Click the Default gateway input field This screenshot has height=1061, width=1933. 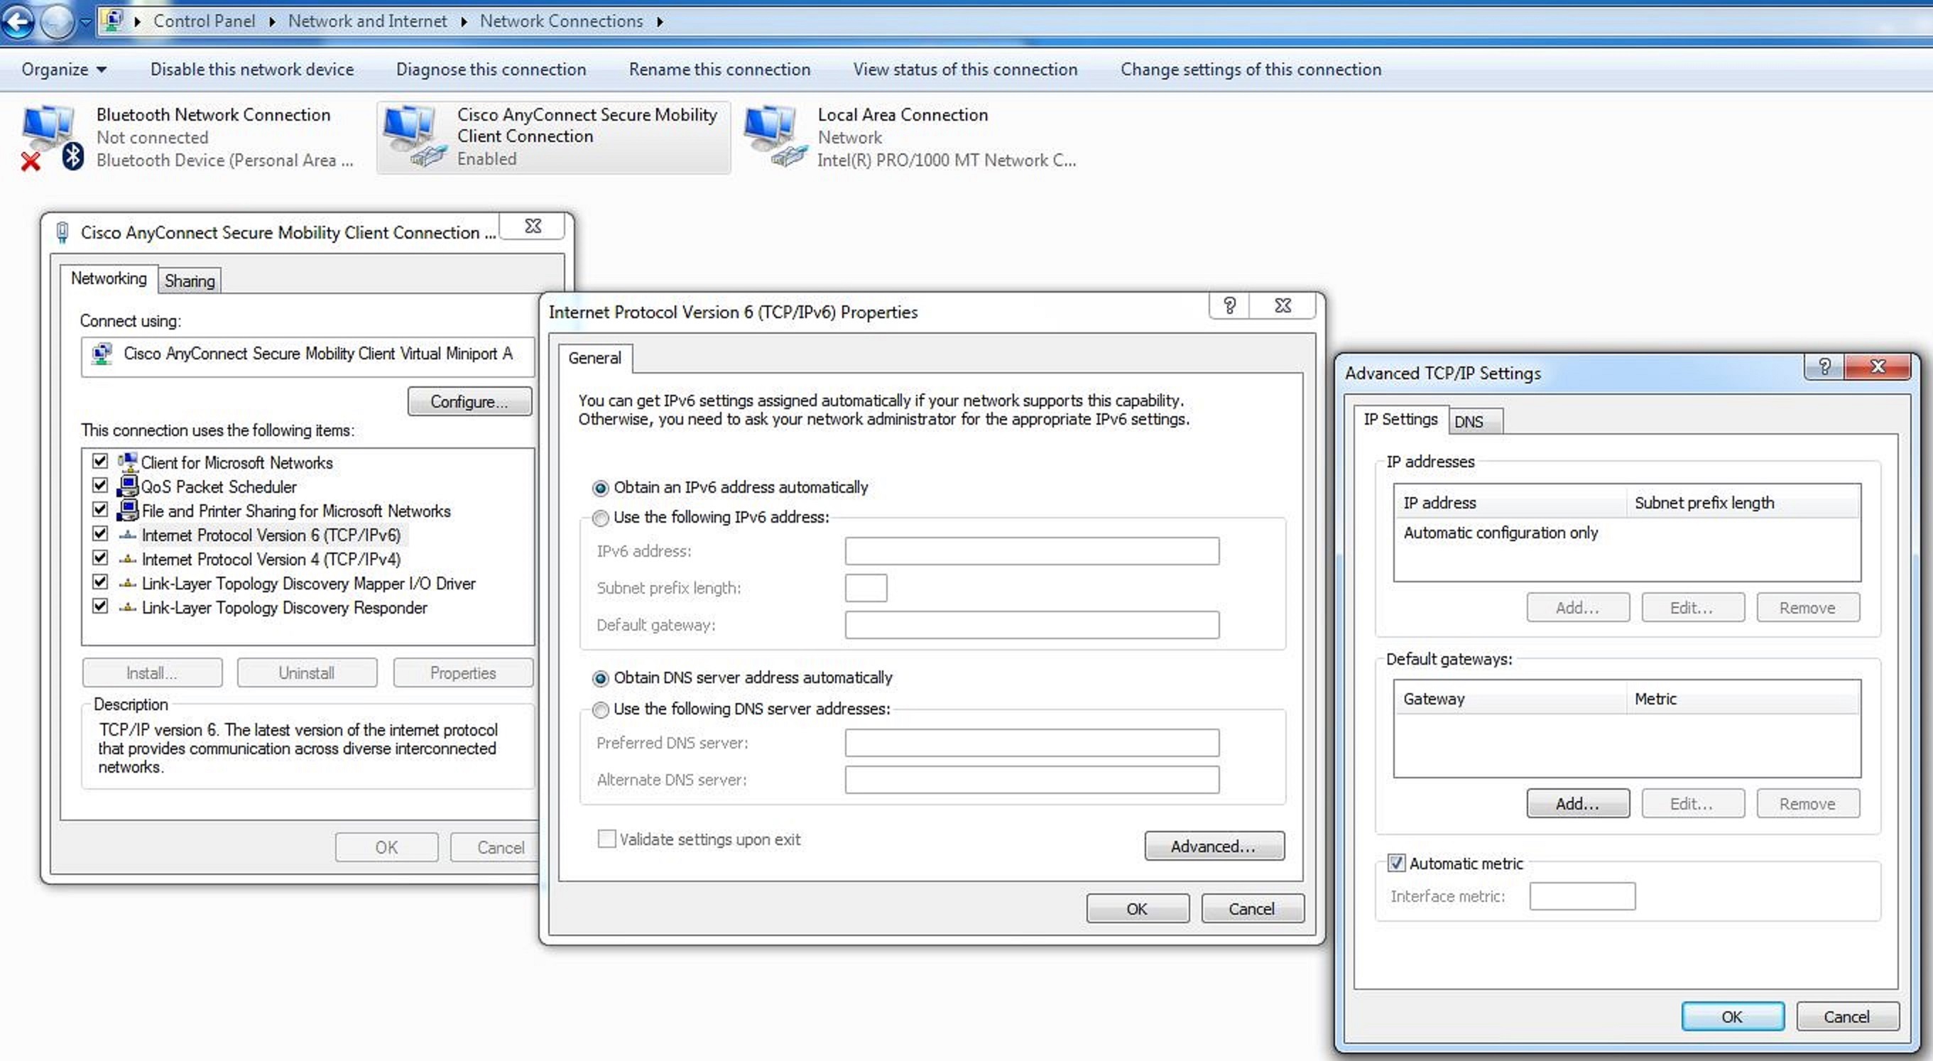click(x=1032, y=624)
